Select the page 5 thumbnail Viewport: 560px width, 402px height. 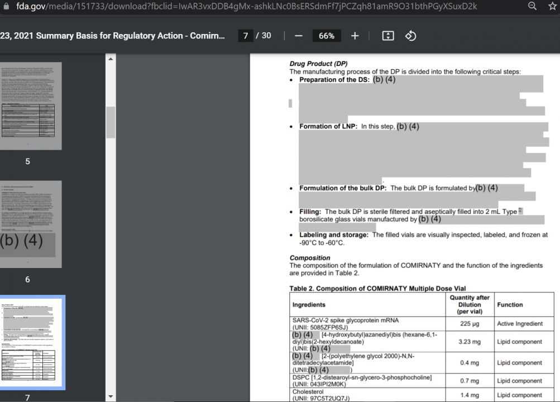coord(31,106)
